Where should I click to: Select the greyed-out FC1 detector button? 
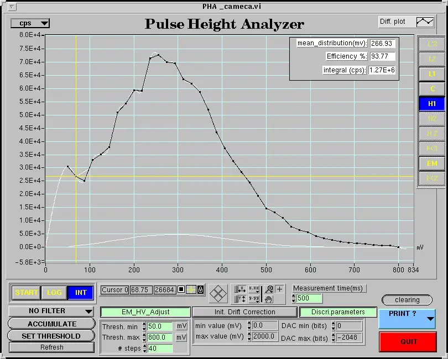tap(432, 149)
